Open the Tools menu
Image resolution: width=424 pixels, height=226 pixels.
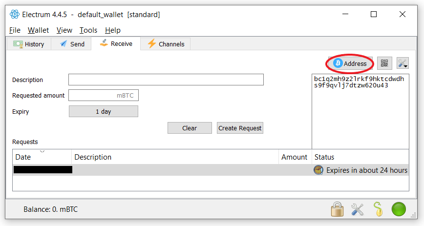click(x=88, y=30)
